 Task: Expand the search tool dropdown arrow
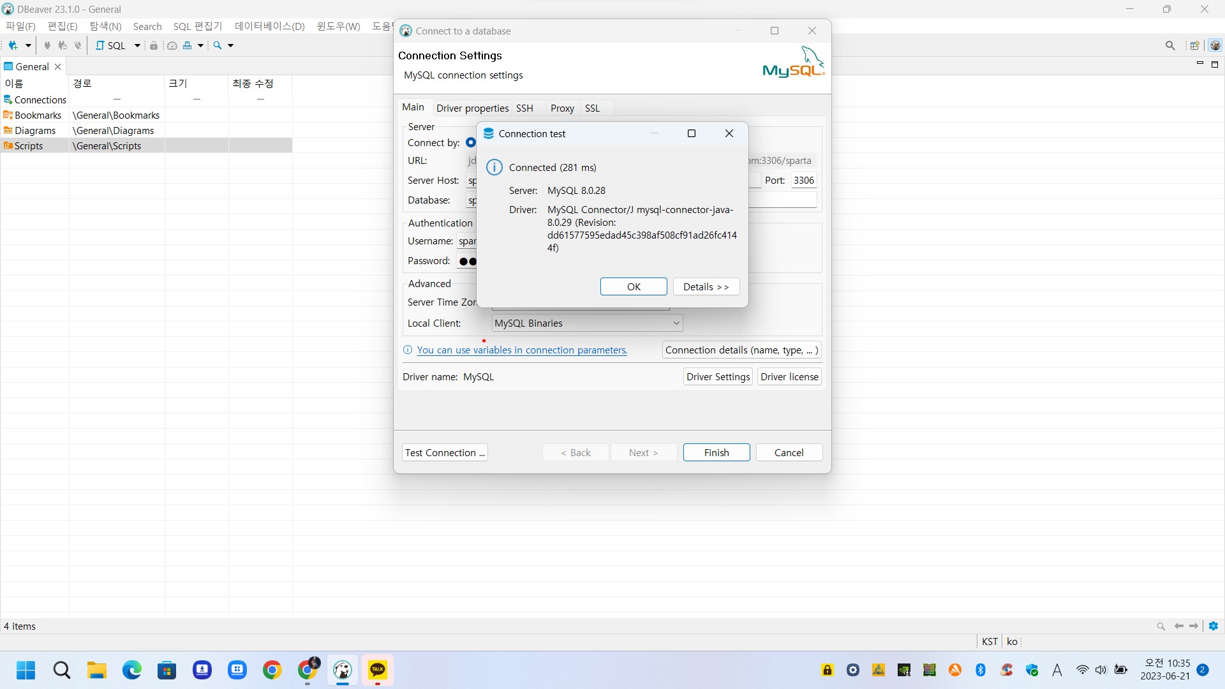coord(231,45)
